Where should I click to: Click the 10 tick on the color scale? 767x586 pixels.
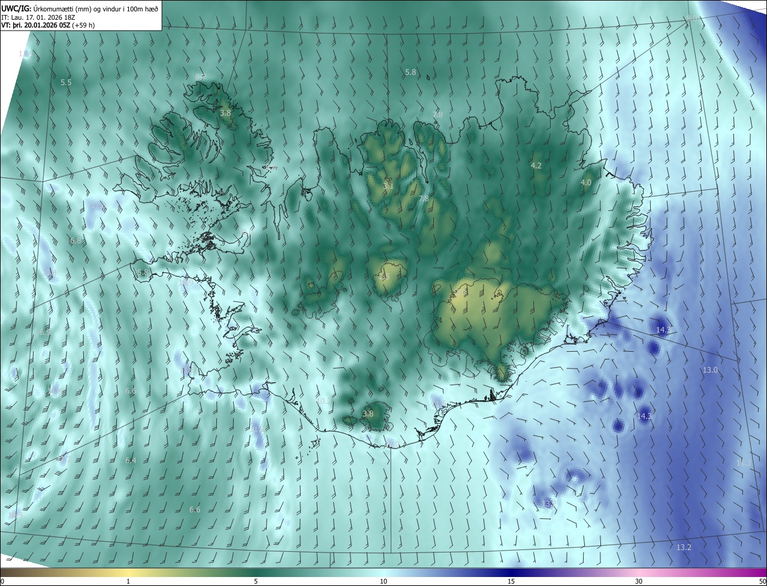(383, 581)
